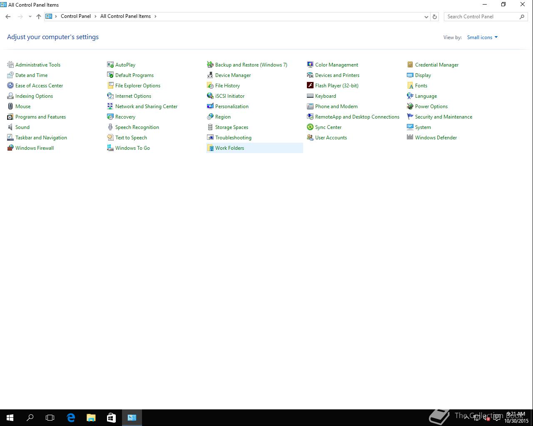Viewport: 533px width, 426px height.
Task: Open RemoteApp and Desktop Connections link
Action: tap(357, 116)
